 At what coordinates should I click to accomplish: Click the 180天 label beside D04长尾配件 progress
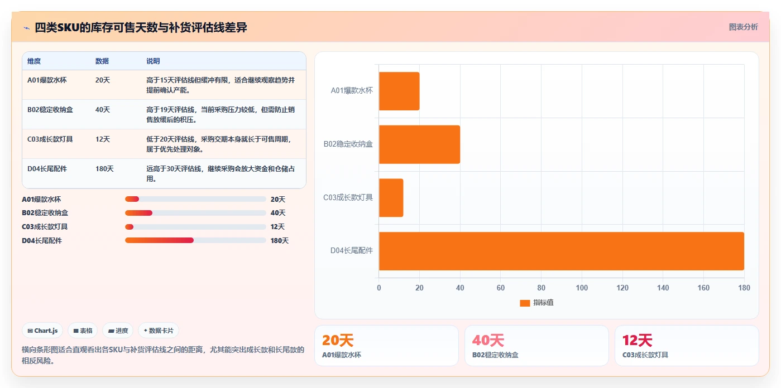point(280,241)
